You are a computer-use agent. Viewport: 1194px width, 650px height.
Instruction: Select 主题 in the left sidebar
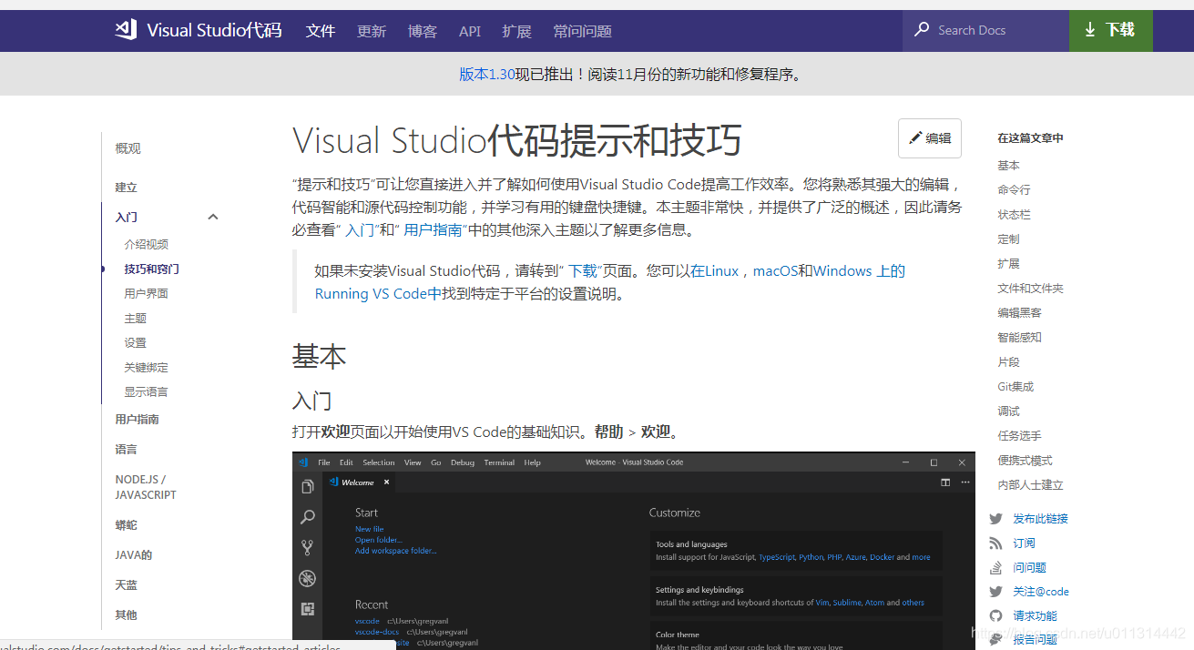[x=136, y=318]
